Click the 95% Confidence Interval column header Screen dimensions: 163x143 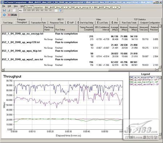(x=102, y=28)
